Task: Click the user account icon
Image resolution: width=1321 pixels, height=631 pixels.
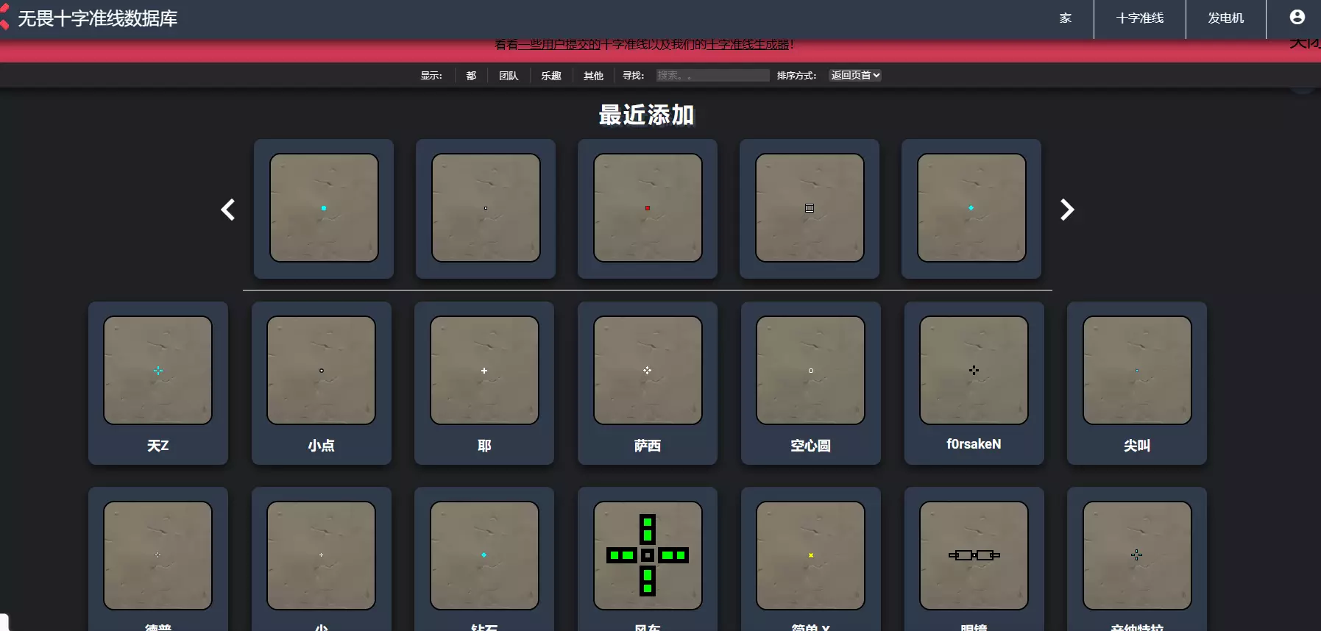Action: (1297, 17)
